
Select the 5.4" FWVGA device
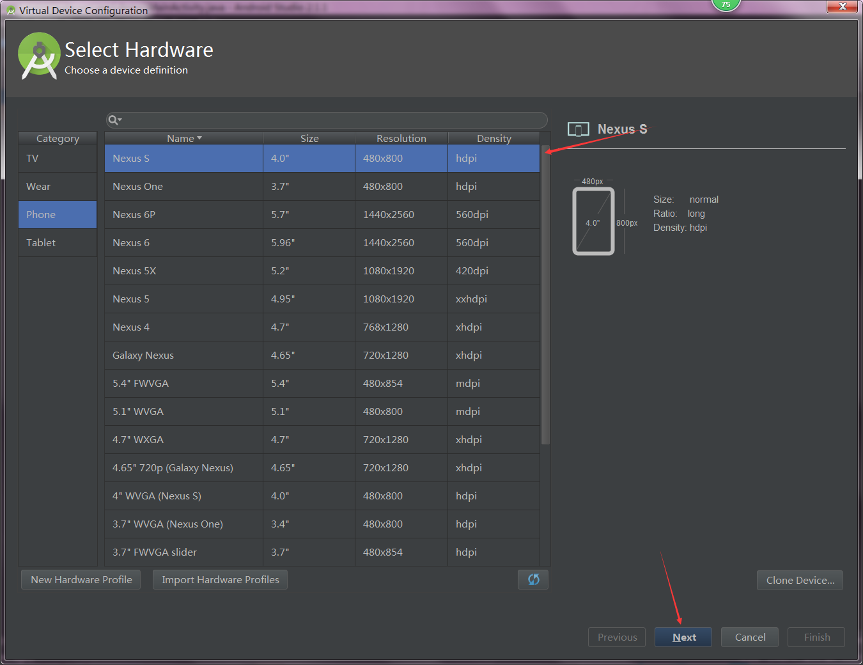[x=322, y=384]
